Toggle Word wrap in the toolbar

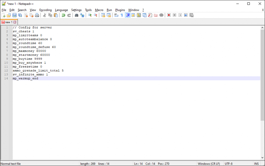click(x=116, y=15)
